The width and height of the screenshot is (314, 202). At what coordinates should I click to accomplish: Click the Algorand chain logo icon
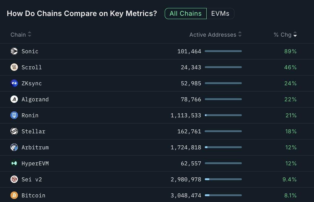(14, 99)
